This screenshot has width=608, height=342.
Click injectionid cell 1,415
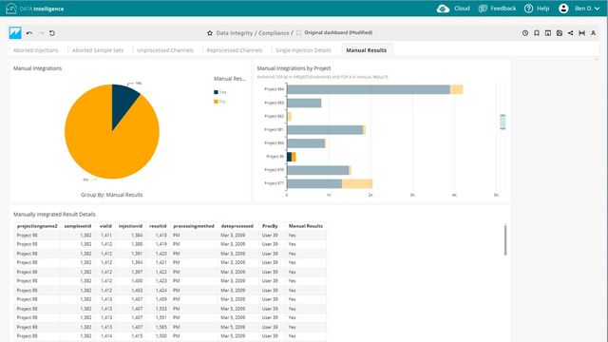click(137, 336)
